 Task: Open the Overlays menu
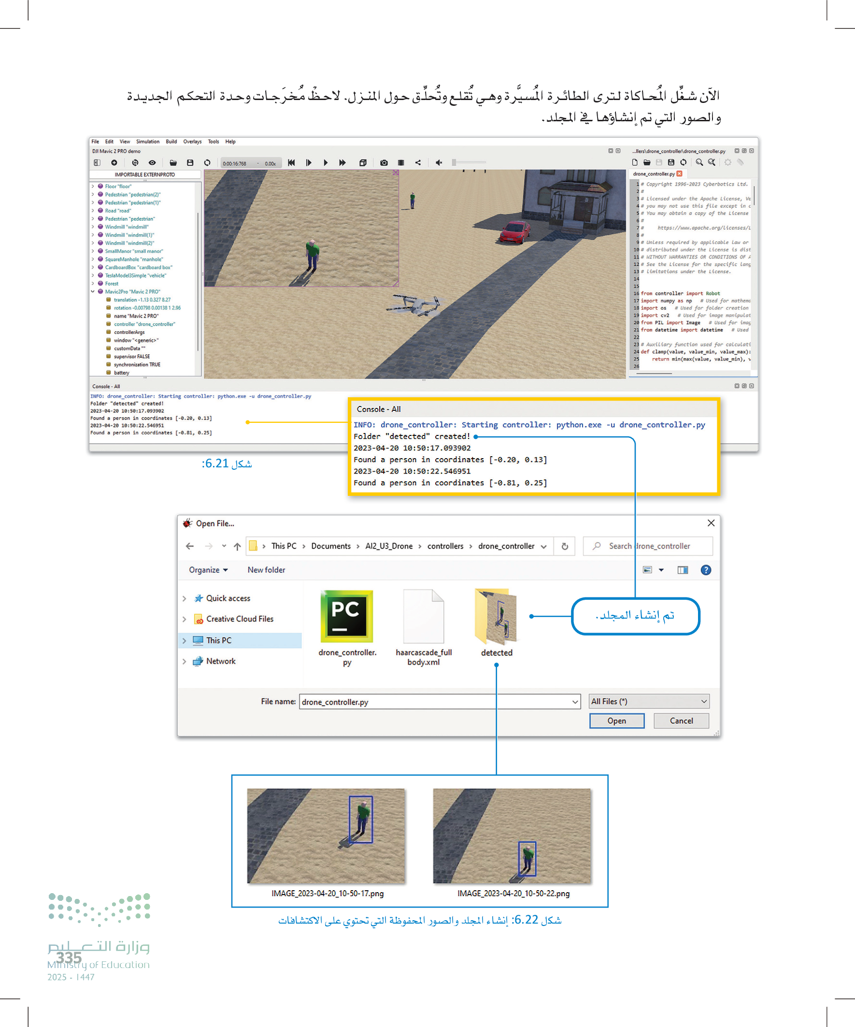(x=192, y=142)
